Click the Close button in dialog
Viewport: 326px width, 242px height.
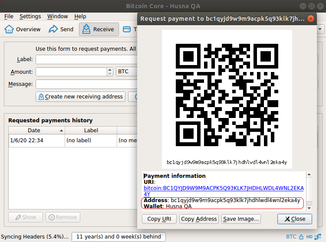[295, 219]
